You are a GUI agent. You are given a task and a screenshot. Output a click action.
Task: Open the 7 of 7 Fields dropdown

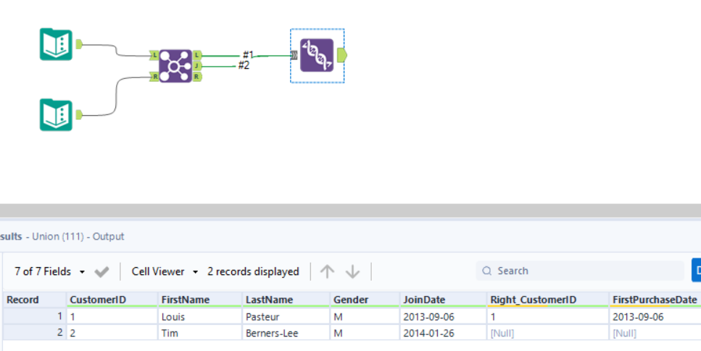pos(49,271)
